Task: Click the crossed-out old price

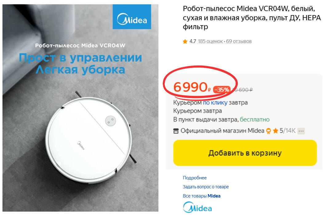Action: (x=242, y=90)
